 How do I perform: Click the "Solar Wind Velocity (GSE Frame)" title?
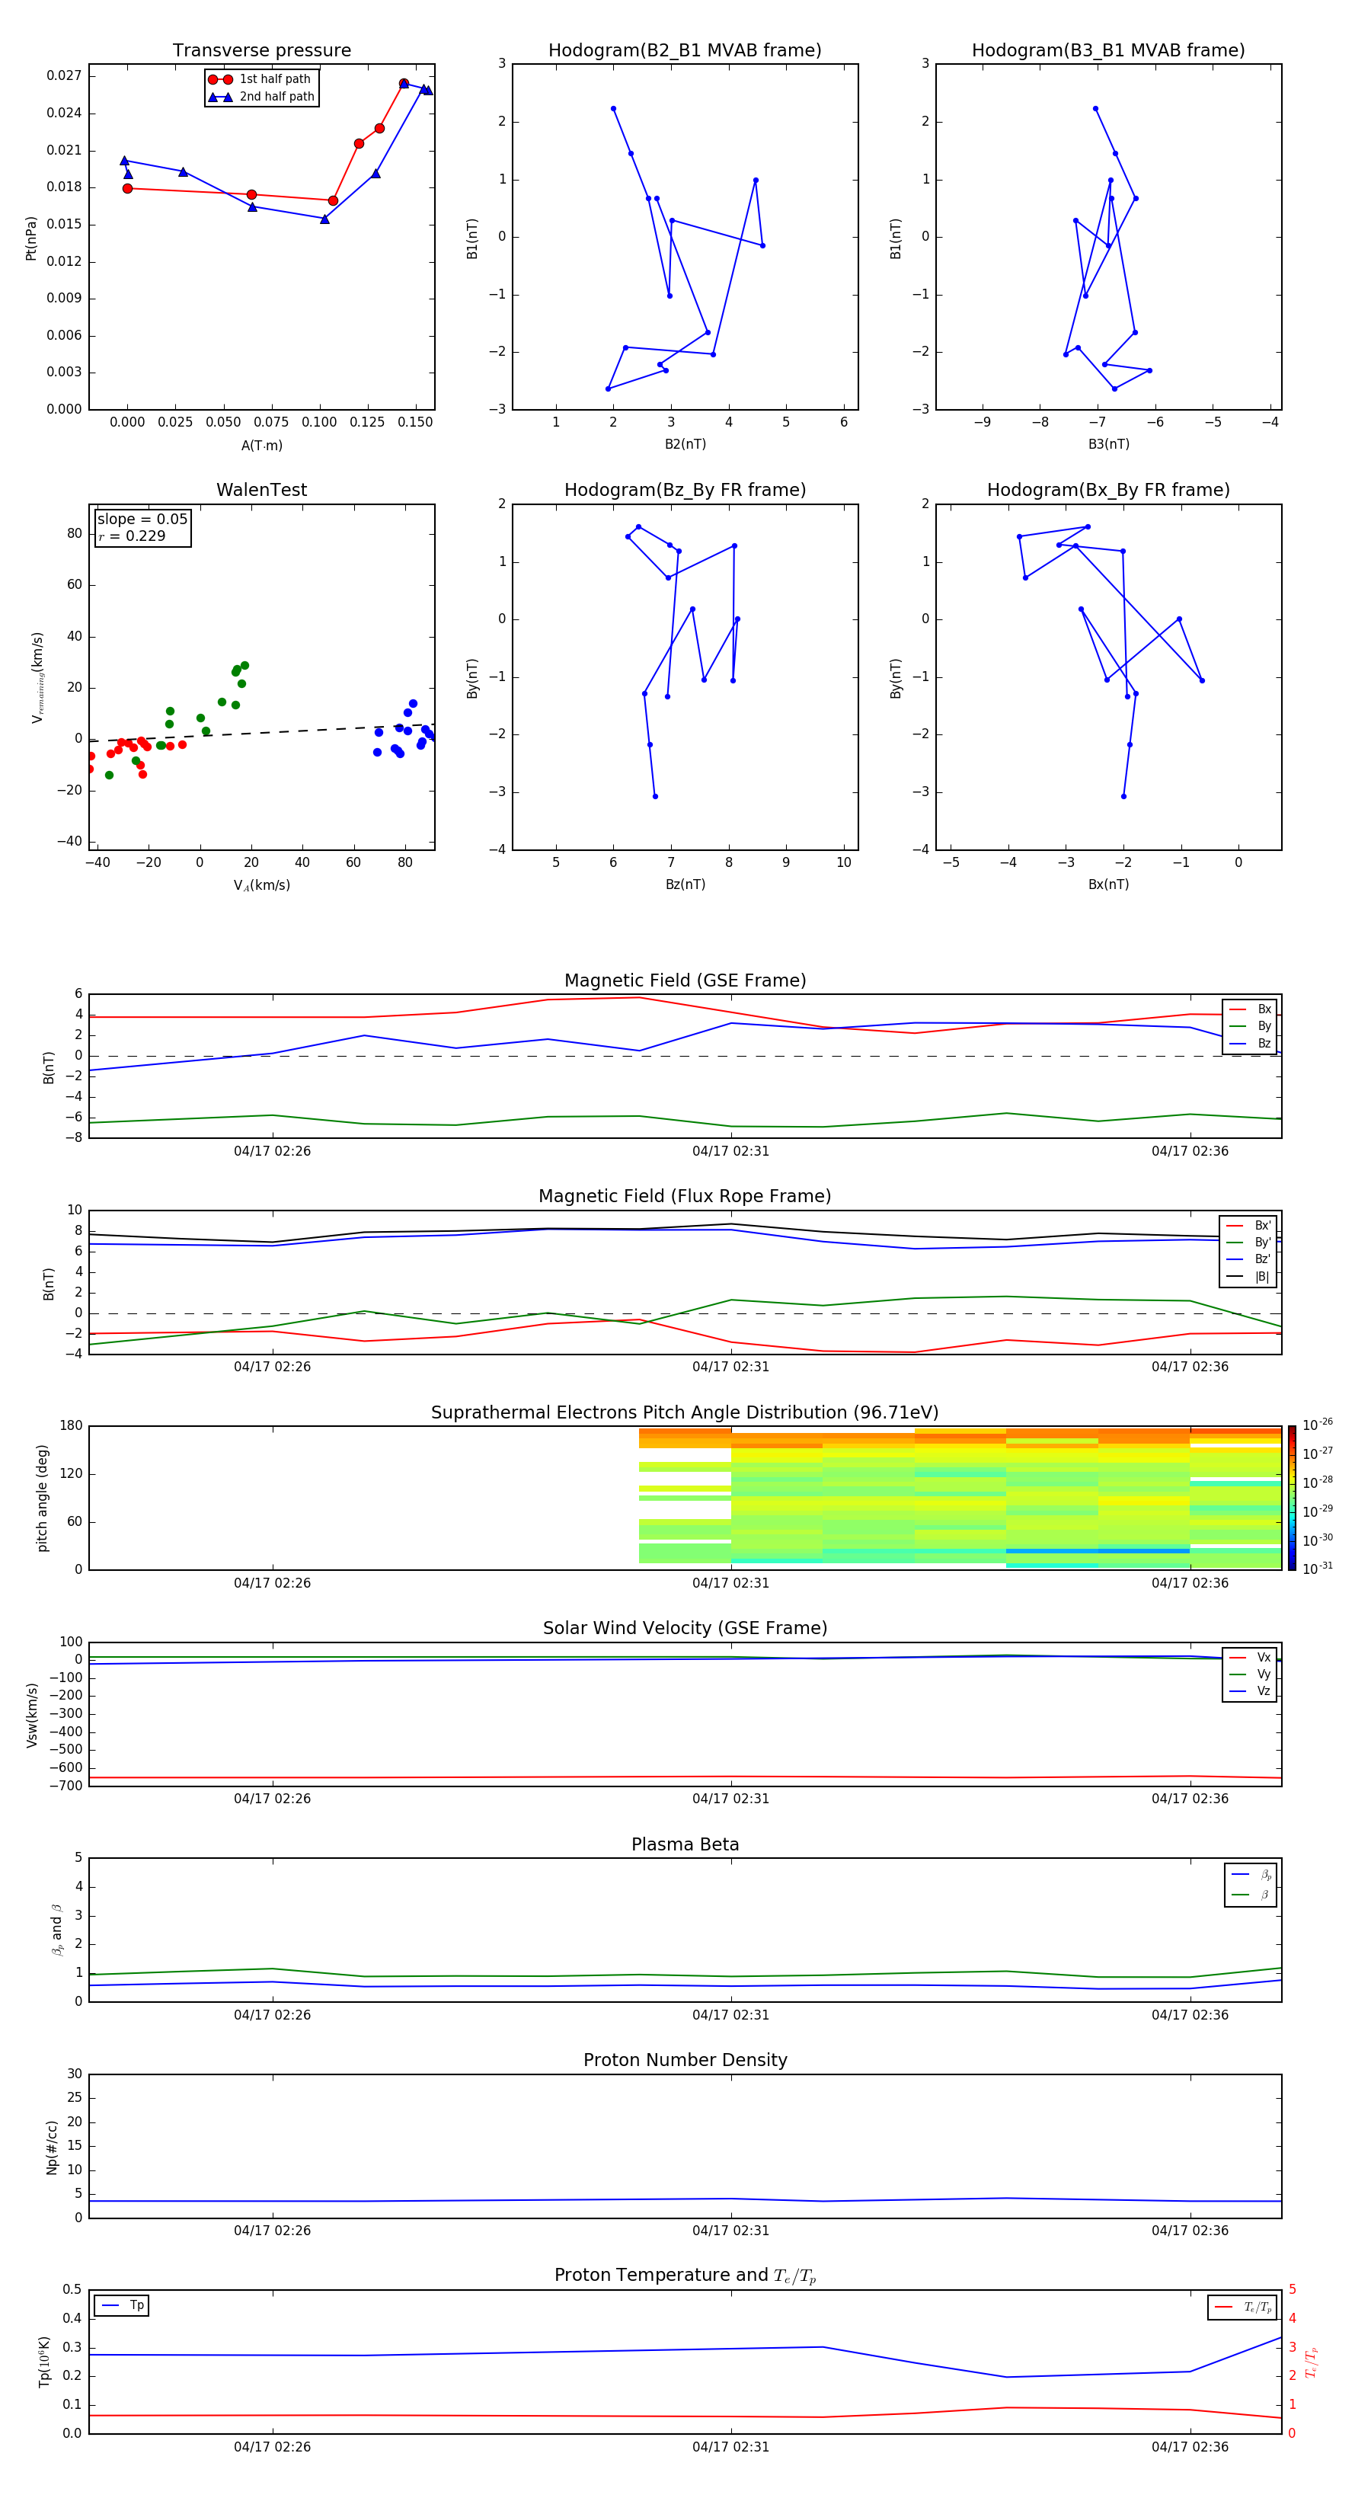tap(685, 1629)
